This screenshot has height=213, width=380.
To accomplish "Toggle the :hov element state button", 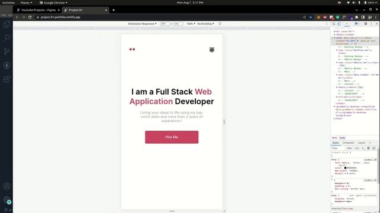I will 349,149.
